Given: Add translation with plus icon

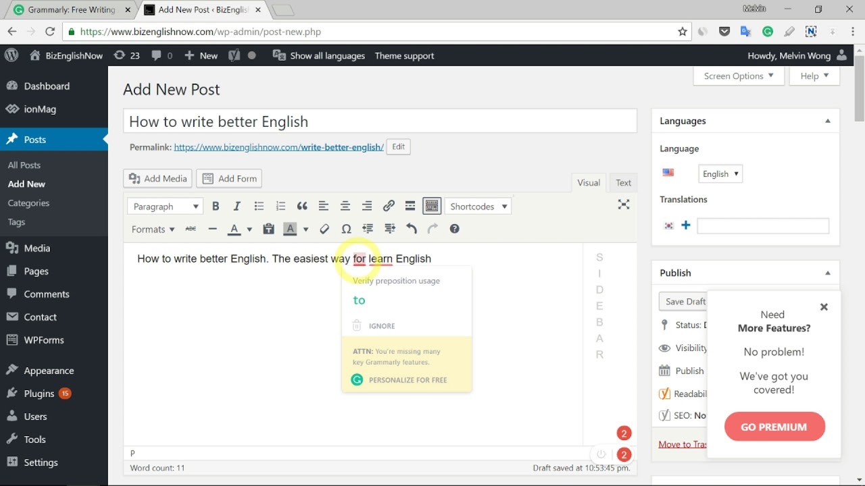Looking at the screenshot, I should [686, 225].
